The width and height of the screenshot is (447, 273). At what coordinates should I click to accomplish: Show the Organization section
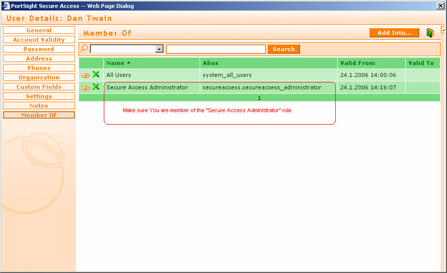pyautogui.click(x=39, y=77)
